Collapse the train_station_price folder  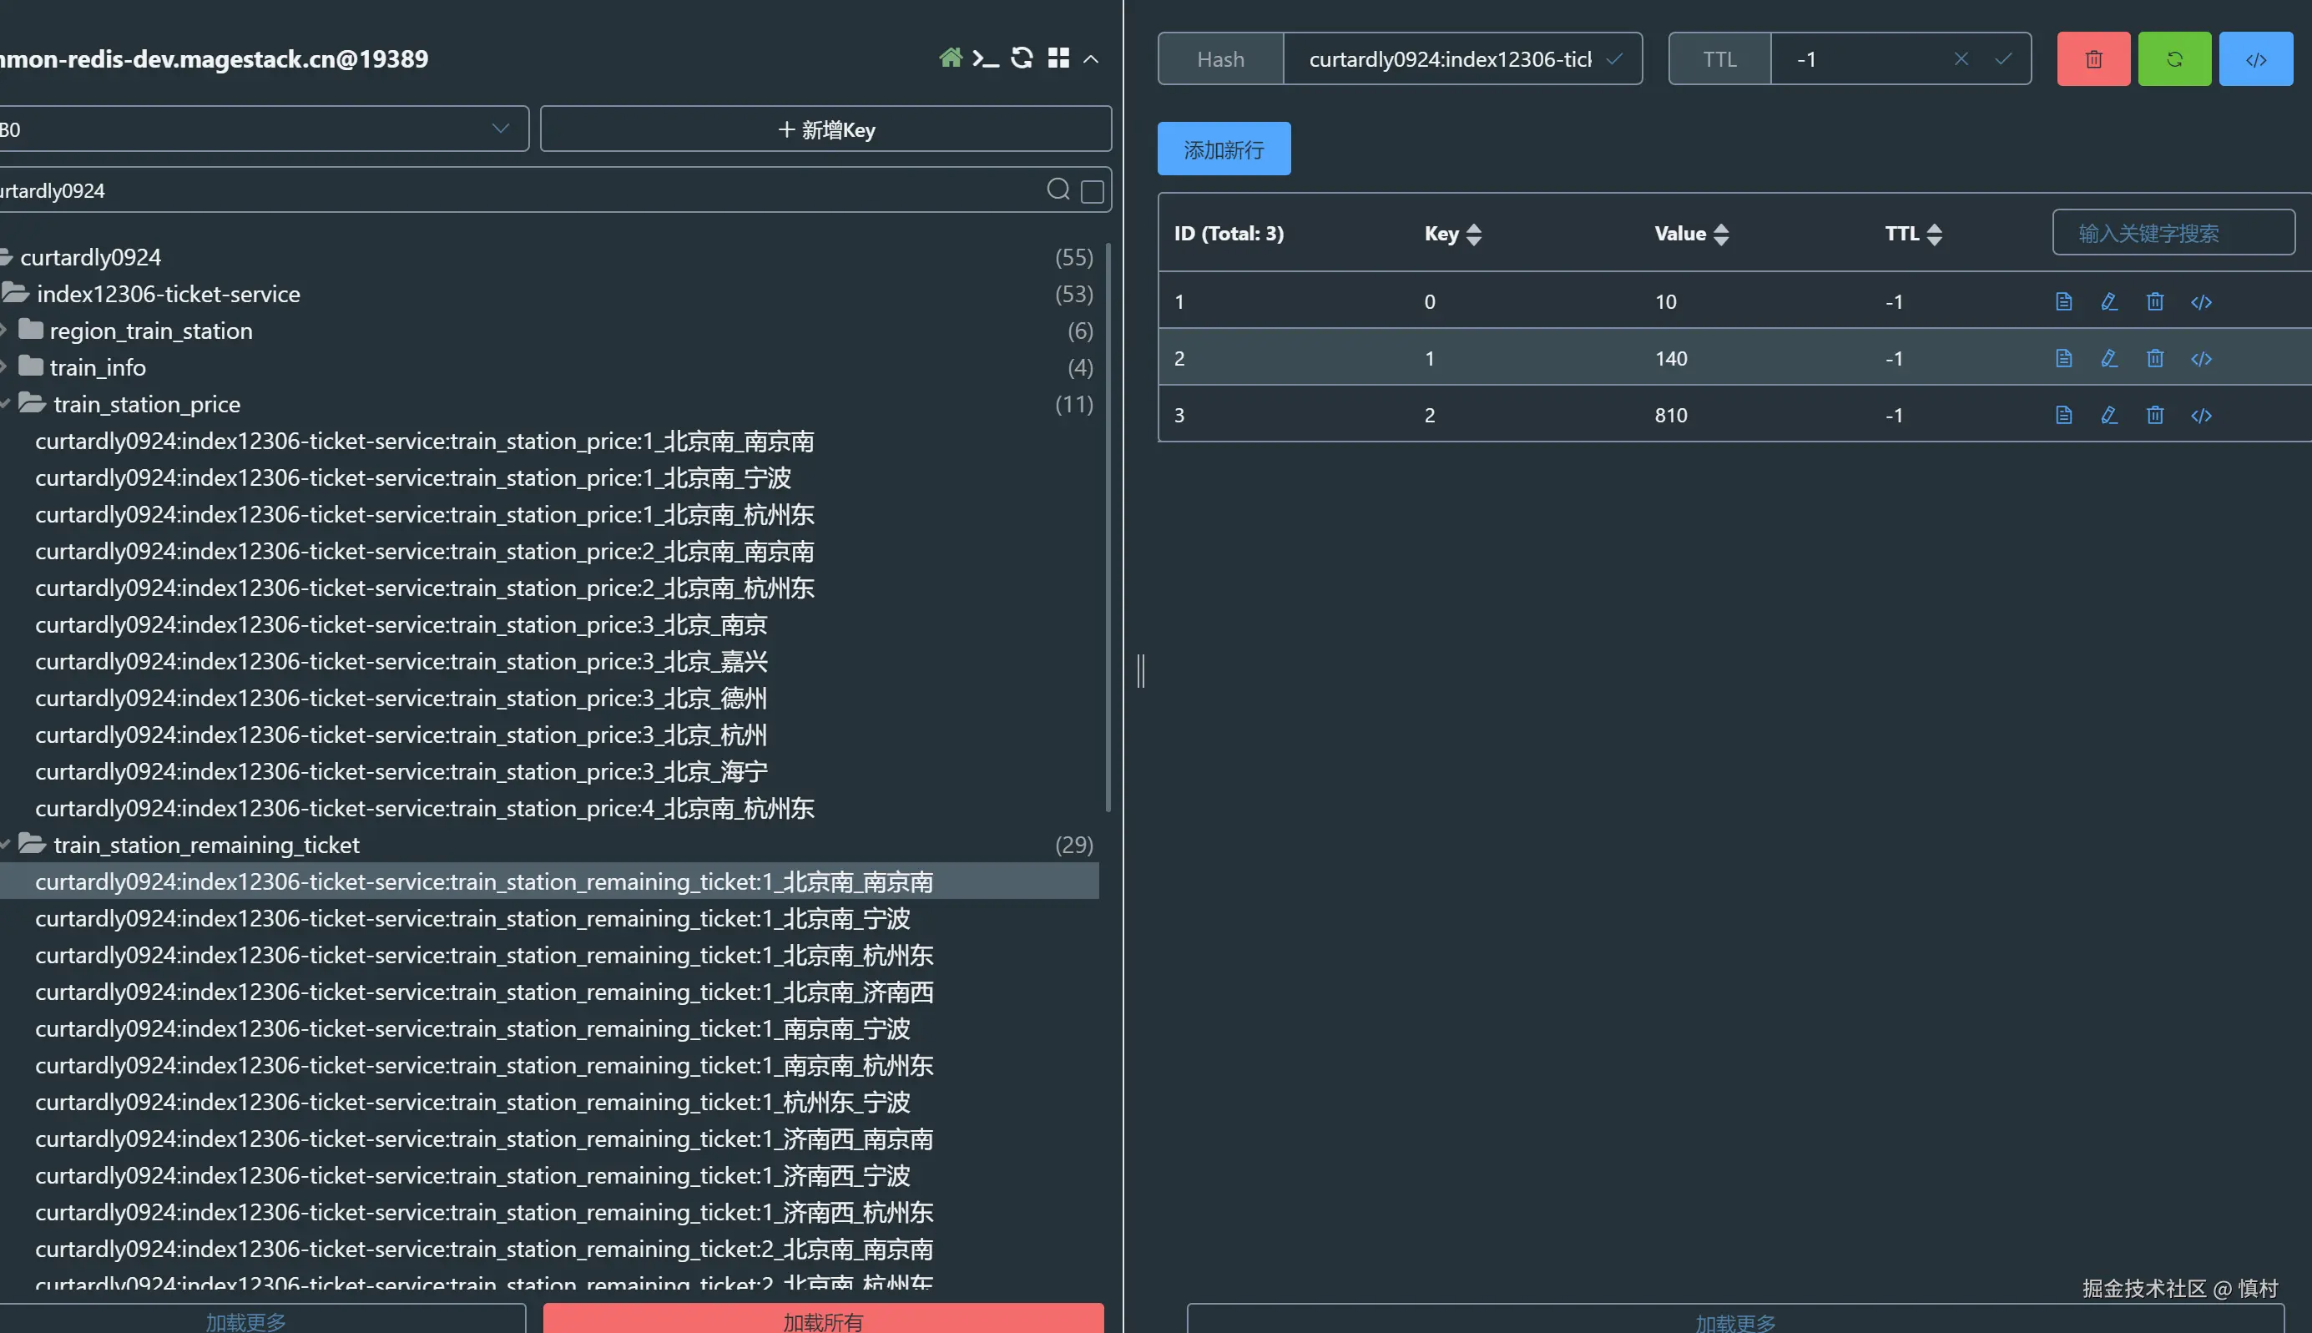146,404
